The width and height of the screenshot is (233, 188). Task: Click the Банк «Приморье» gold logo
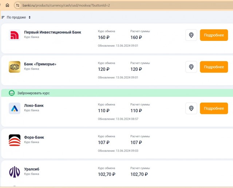(15, 67)
